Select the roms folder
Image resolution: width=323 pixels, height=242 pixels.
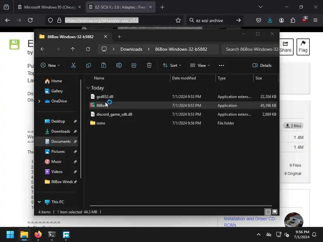tap(101, 123)
